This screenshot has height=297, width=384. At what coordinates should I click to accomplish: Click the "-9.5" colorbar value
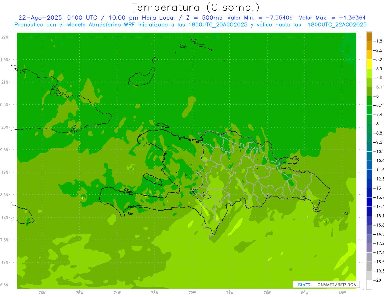[x=379, y=142]
